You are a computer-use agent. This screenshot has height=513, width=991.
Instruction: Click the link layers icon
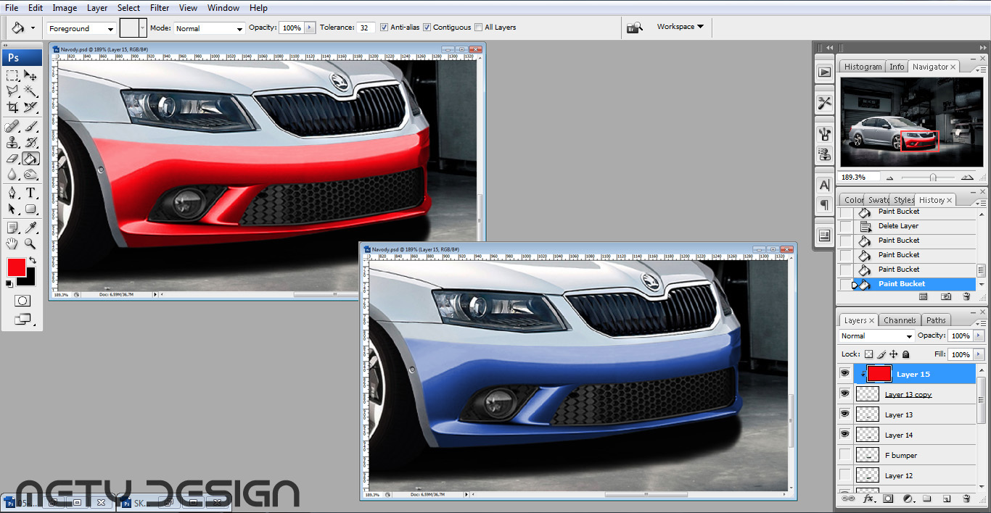[x=848, y=499]
